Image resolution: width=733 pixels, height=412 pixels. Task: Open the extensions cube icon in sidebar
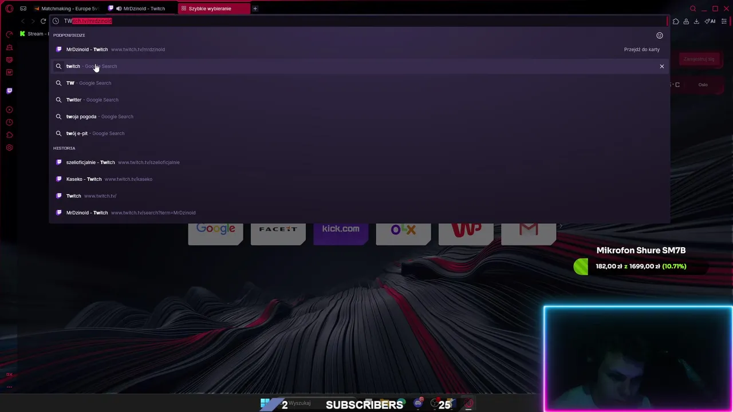[x=9, y=135]
